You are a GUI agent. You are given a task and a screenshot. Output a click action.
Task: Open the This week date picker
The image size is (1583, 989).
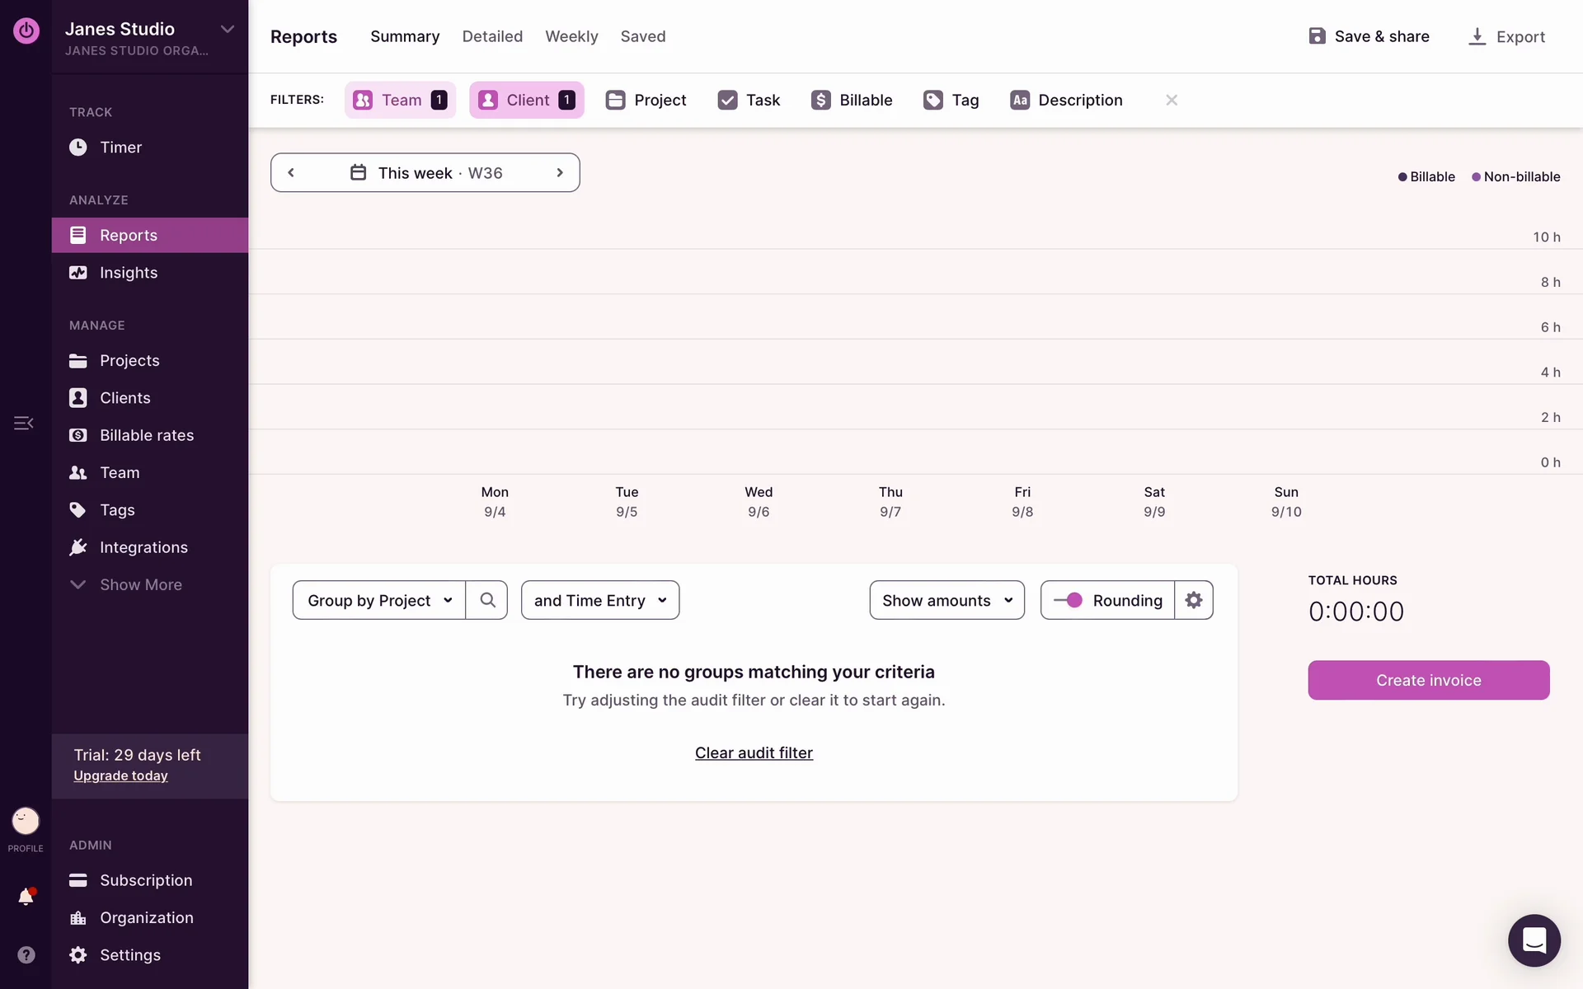point(425,172)
